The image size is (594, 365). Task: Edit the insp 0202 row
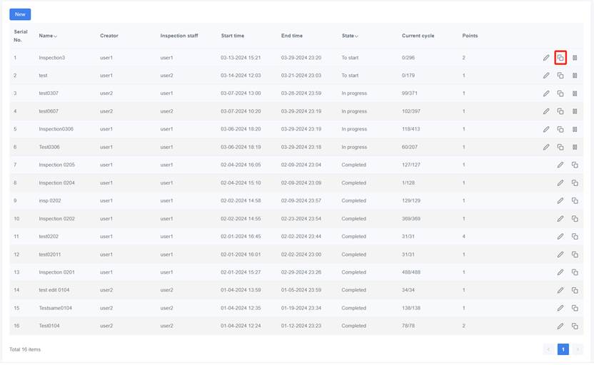(560, 201)
